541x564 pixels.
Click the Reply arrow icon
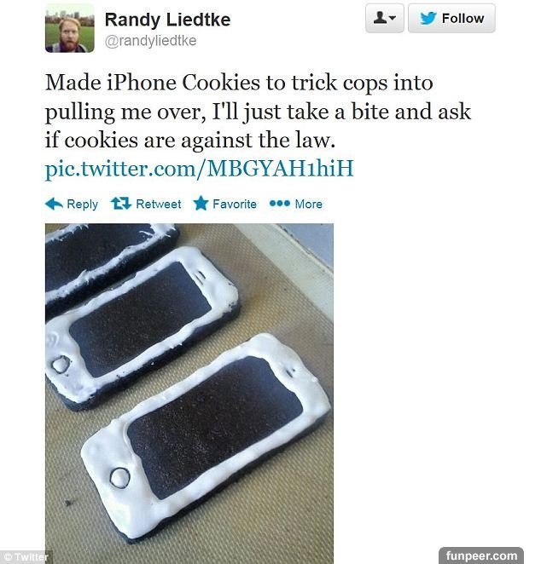[55, 204]
